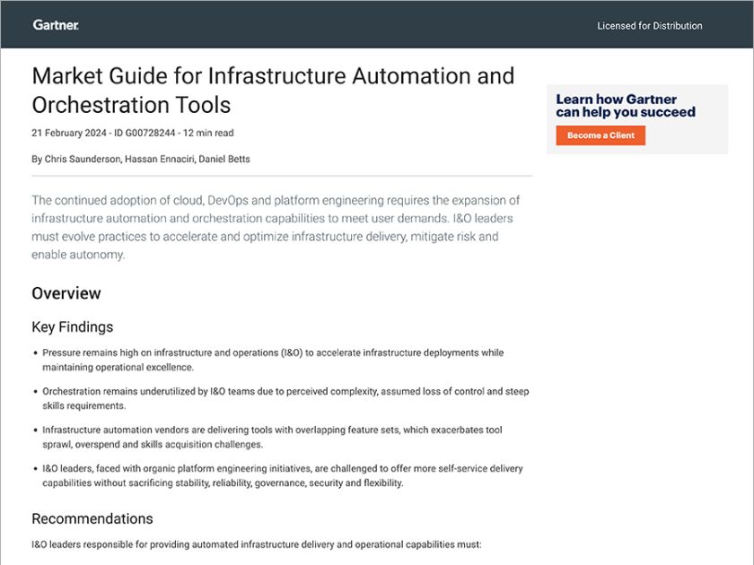This screenshot has width=754, height=565.
Task: Click the Key Findings heading
Action: pos(73,327)
